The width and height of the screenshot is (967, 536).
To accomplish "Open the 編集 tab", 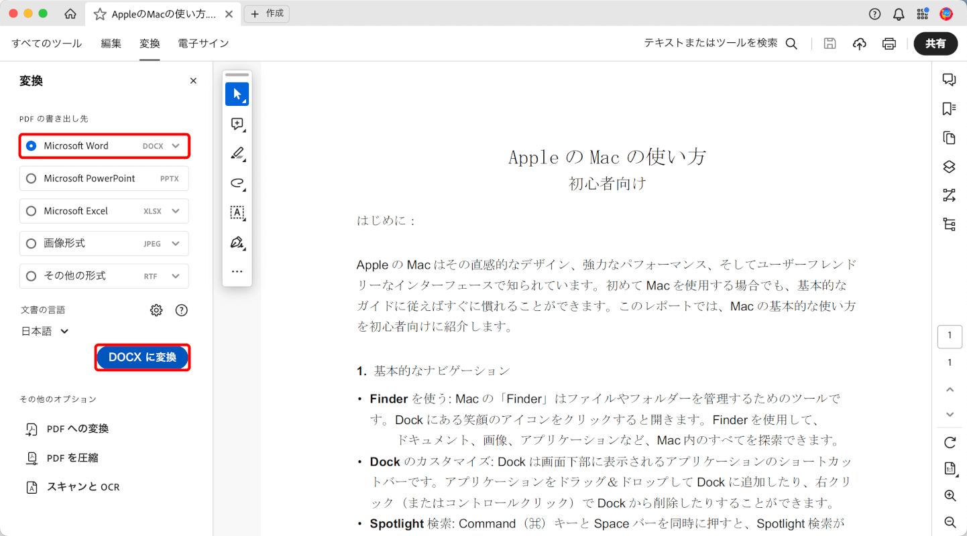I will click(111, 44).
